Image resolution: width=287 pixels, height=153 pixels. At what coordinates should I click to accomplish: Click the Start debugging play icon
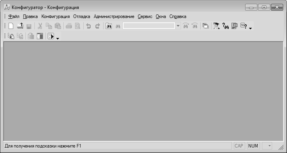tap(51, 36)
